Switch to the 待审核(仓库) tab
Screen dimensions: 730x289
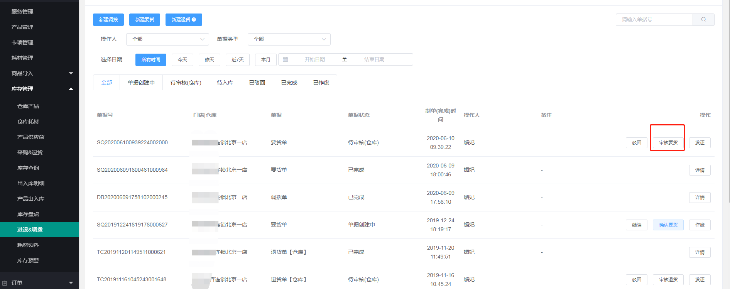[x=186, y=83]
